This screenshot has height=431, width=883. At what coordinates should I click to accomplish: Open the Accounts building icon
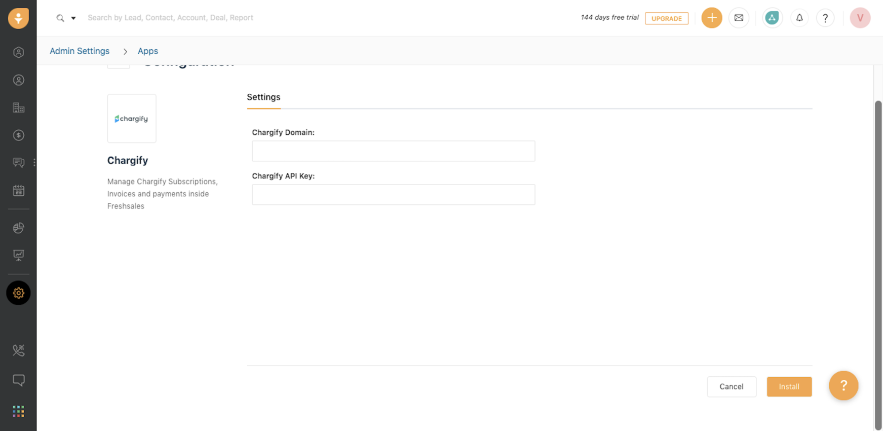pos(19,107)
